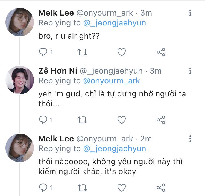This screenshot has height=196, width=205.
Task: Reply to the "bro, r u alright??" tweet
Action: (43, 52)
